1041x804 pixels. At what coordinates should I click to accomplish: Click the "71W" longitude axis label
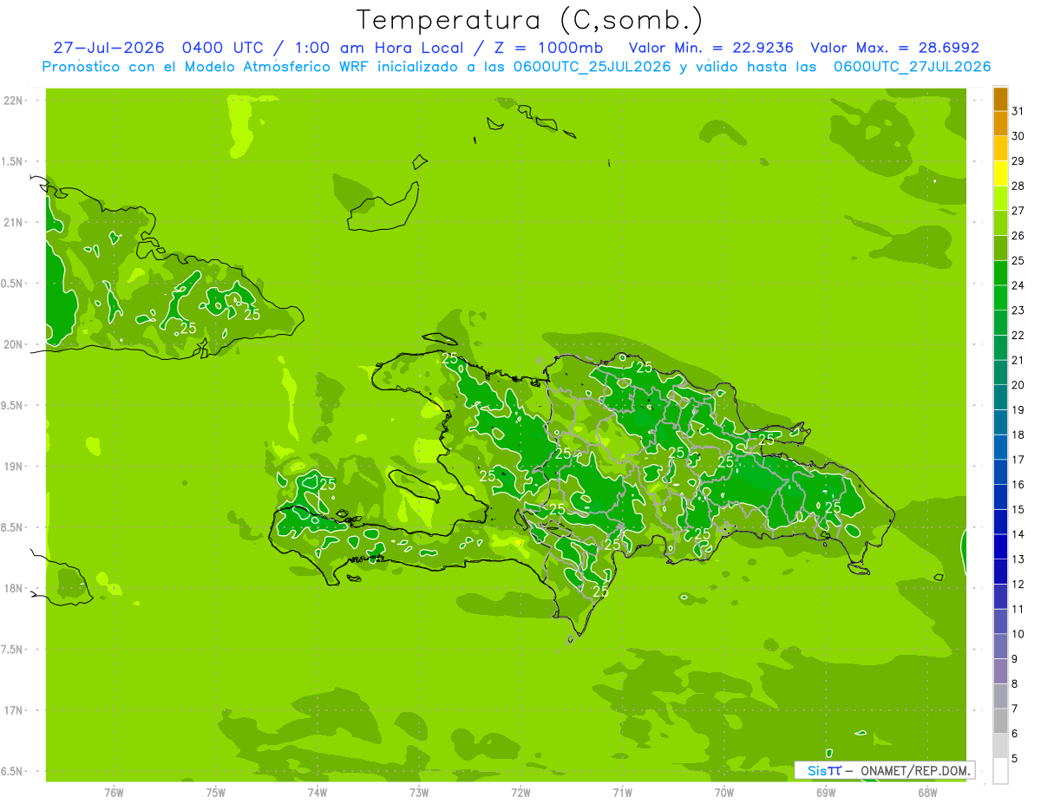pyautogui.click(x=622, y=794)
